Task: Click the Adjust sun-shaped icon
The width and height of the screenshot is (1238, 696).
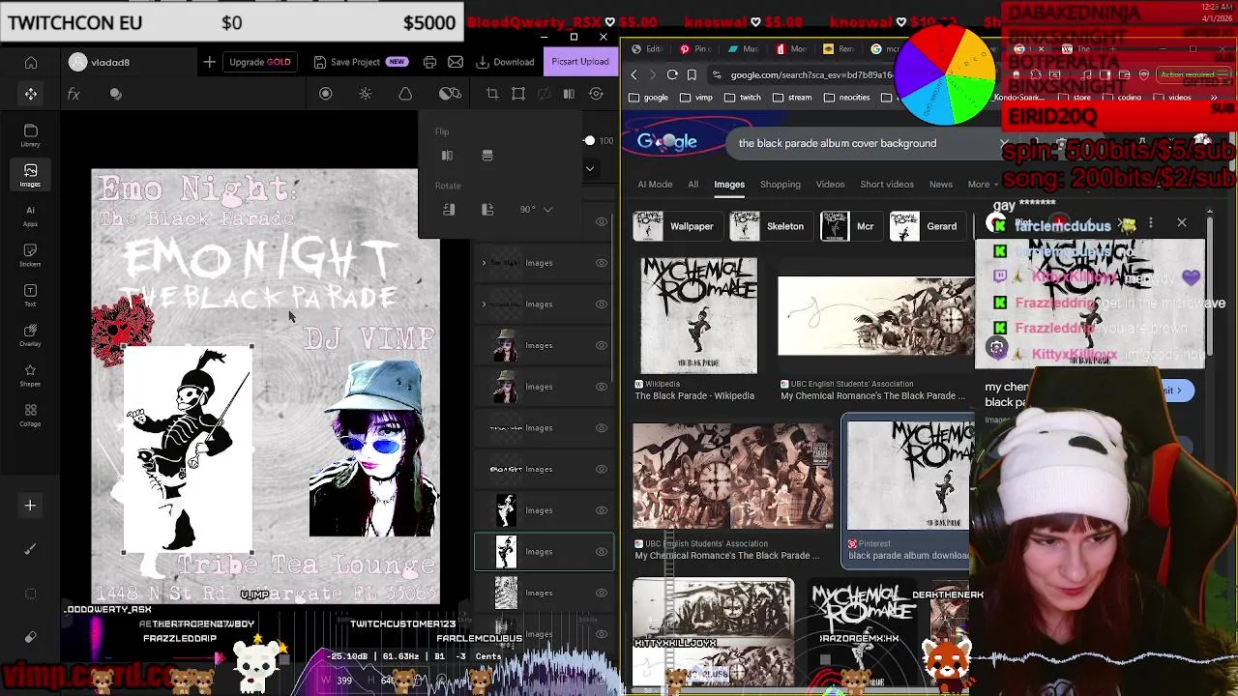Action: tap(366, 94)
